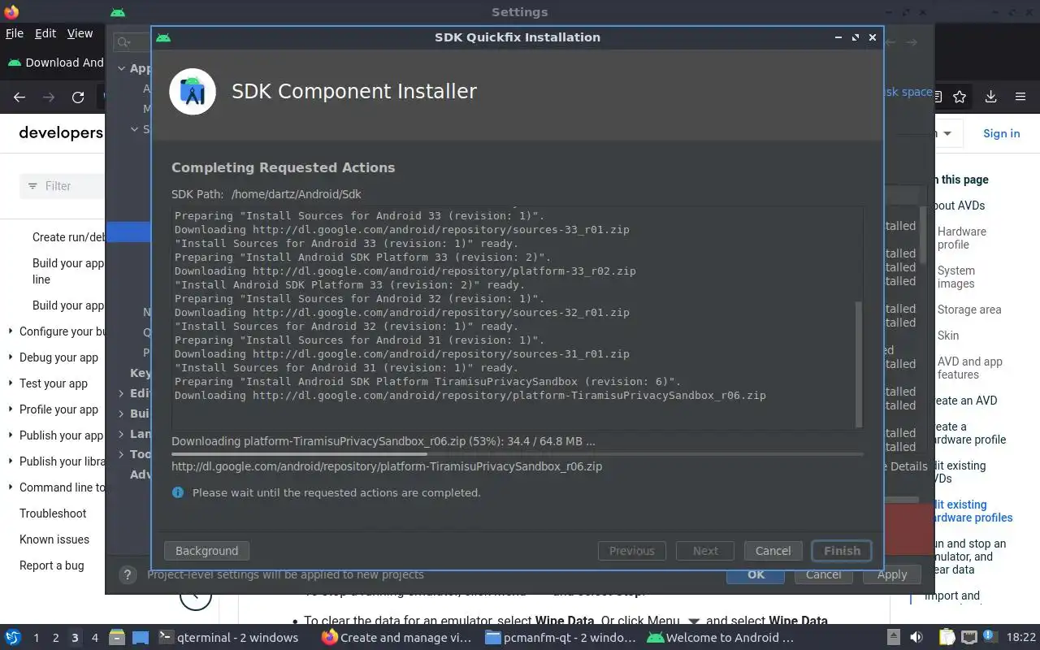The width and height of the screenshot is (1040, 650).
Task: Cancel the SDK component installation
Action: click(773, 551)
